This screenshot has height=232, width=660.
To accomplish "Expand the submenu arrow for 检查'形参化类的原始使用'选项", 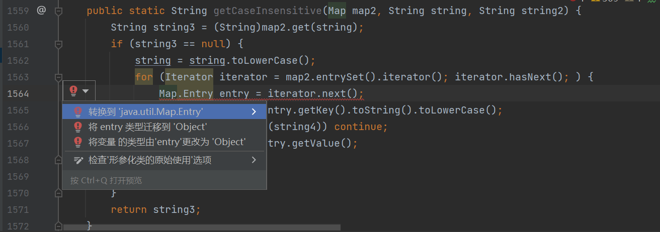I will [254, 160].
